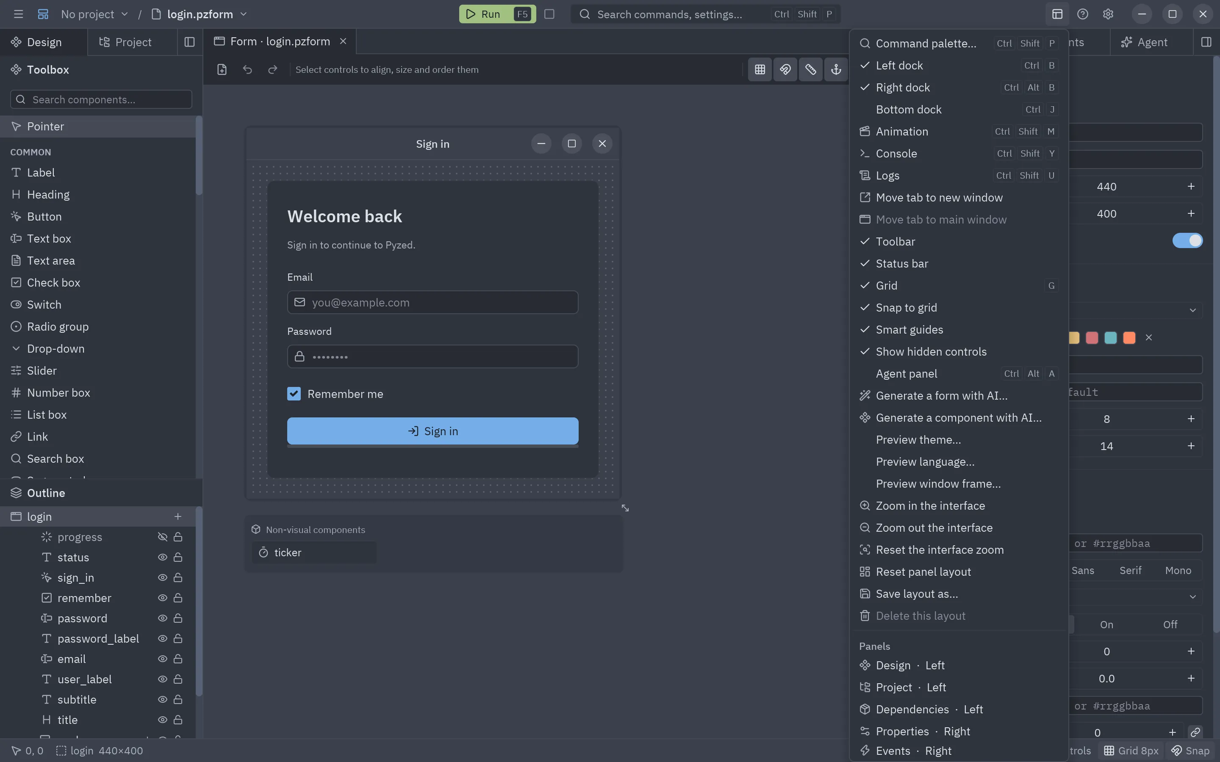
Task: Open the No project dropdown
Action: tap(94, 14)
